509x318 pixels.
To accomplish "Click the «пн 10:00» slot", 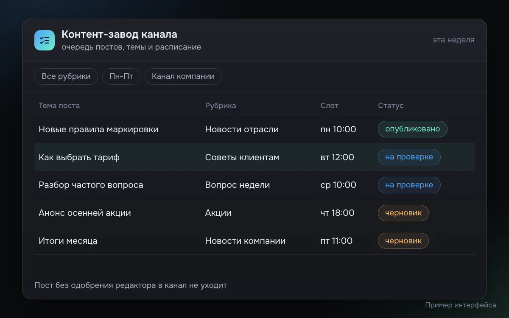I will point(338,129).
